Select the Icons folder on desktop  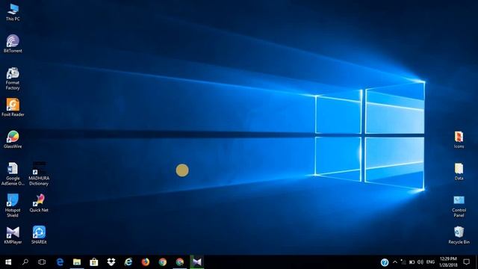(459, 140)
